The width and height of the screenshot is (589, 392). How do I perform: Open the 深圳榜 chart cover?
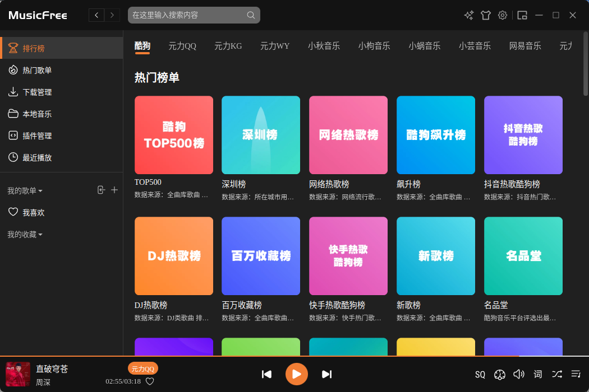tap(261, 135)
